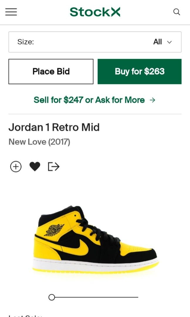190x317 pixels.
Task: Open search with the magnifying glass
Action: pos(177,12)
